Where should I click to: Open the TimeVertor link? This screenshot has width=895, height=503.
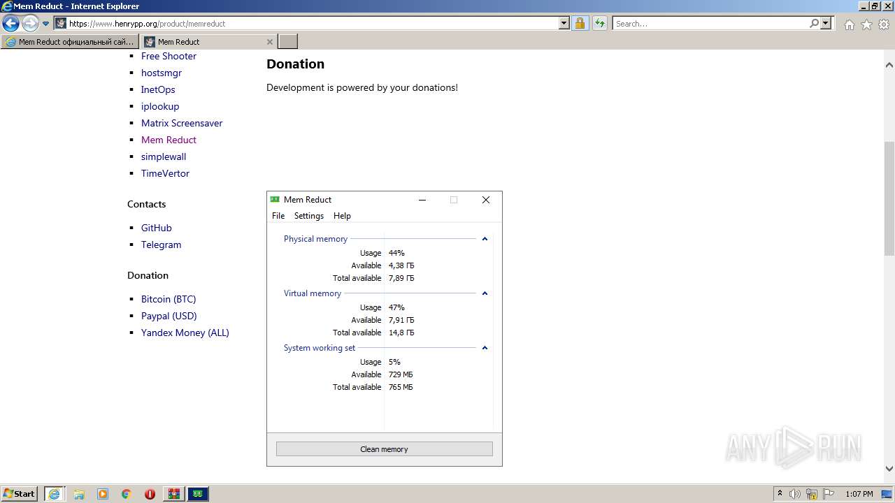165,173
